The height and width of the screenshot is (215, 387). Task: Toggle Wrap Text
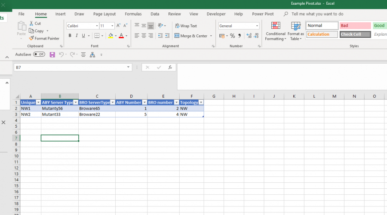click(x=186, y=26)
